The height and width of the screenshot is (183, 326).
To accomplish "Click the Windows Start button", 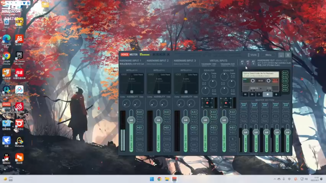I will click(152, 179).
